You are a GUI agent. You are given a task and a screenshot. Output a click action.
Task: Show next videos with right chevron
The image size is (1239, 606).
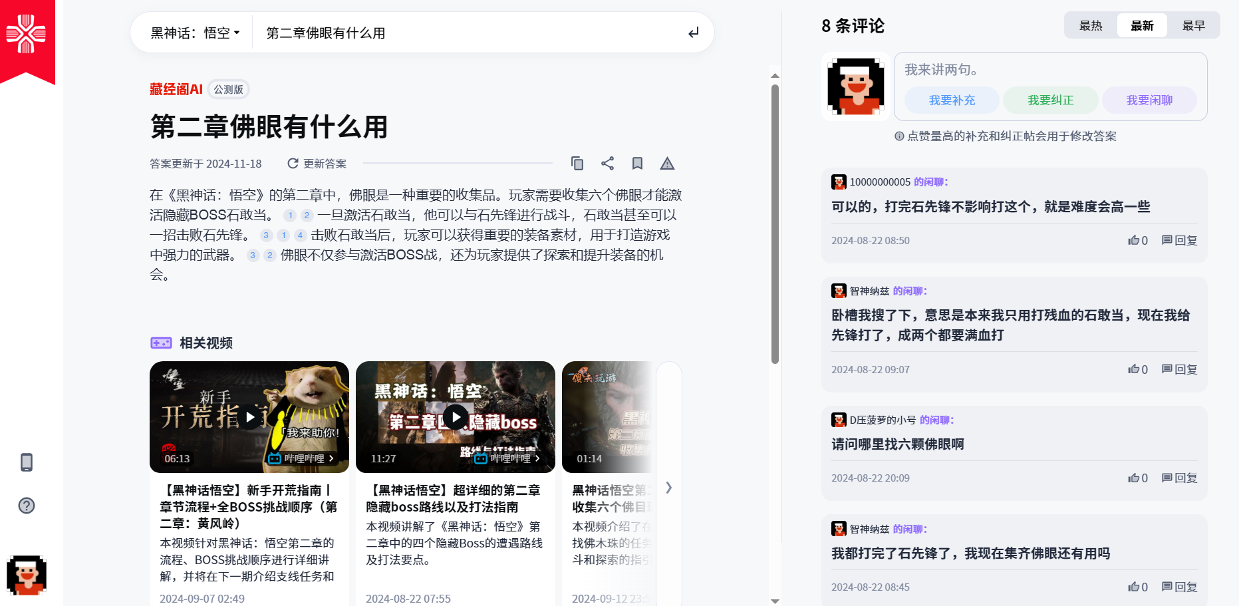click(x=669, y=488)
